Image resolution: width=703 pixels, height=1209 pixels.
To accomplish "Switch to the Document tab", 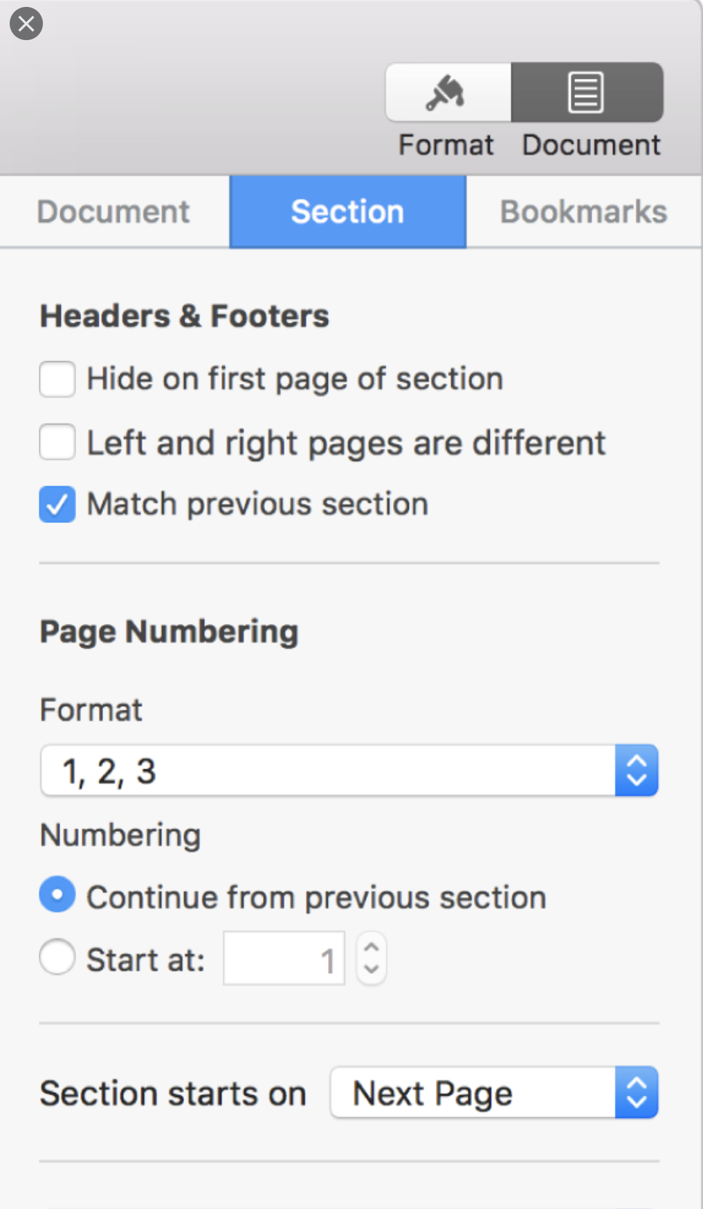I will 113,212.
